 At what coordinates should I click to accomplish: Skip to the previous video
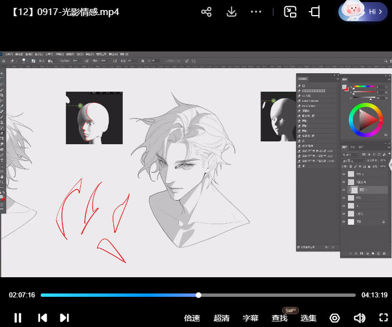click(x=42, y=317)
